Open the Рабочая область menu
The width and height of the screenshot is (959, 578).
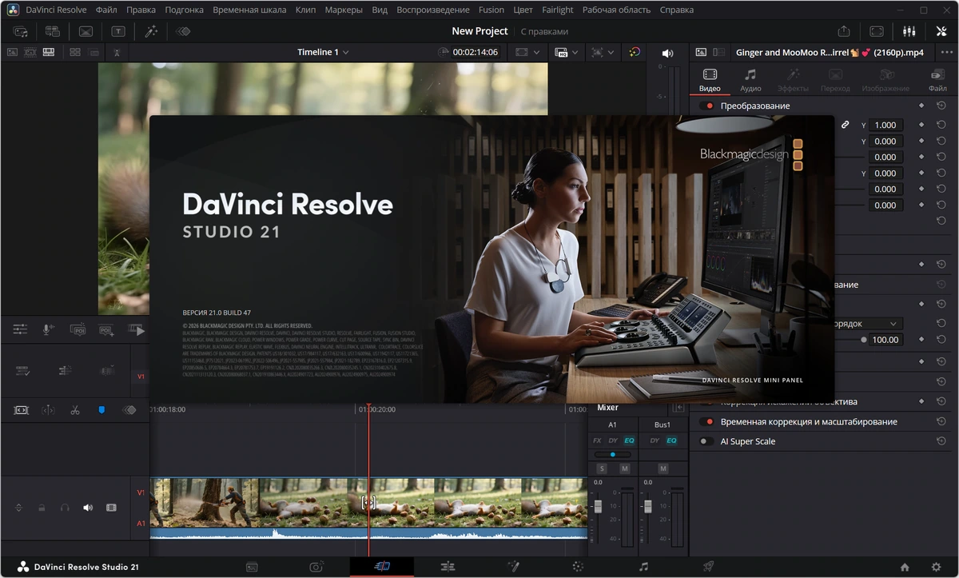[615, 10]
